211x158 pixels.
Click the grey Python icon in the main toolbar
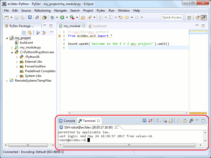(x=37, y=17)
